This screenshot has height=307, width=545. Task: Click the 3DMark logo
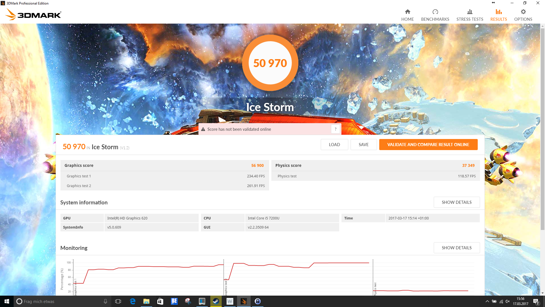pyautogui.click(x=33, y=14)
